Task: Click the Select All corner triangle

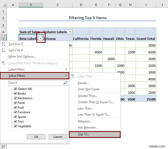Action: click(x=4, y=5)
